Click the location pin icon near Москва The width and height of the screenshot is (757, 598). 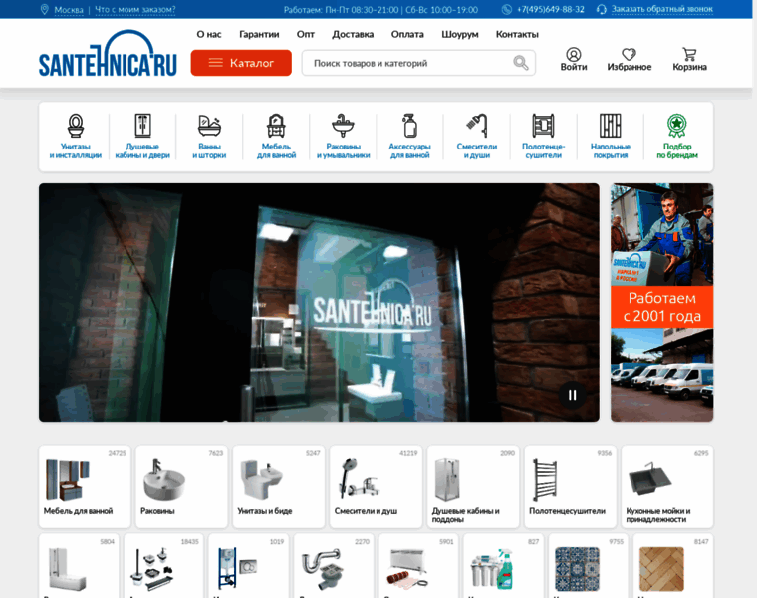click(x=45, y=9)
